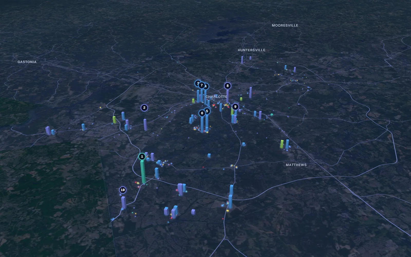Click the Charlotte city label
The height and width of the screenshot is (257, 411).
[216, 97]
